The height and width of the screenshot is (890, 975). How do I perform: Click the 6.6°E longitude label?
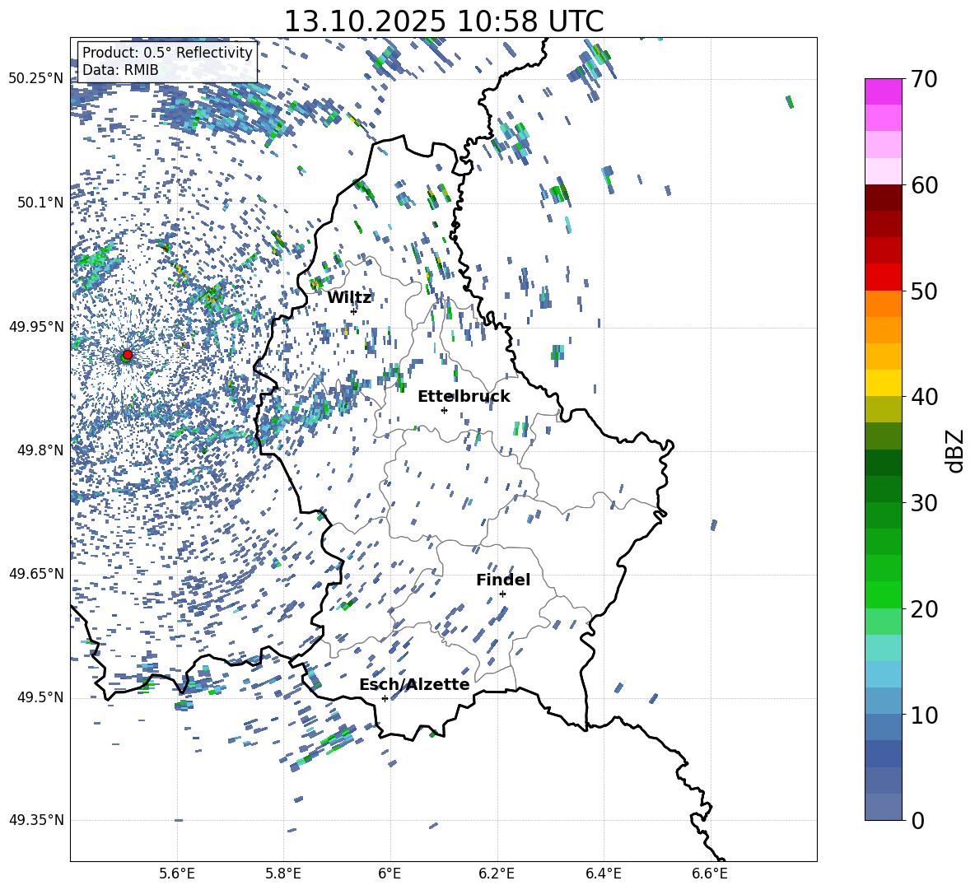(710, 874)
